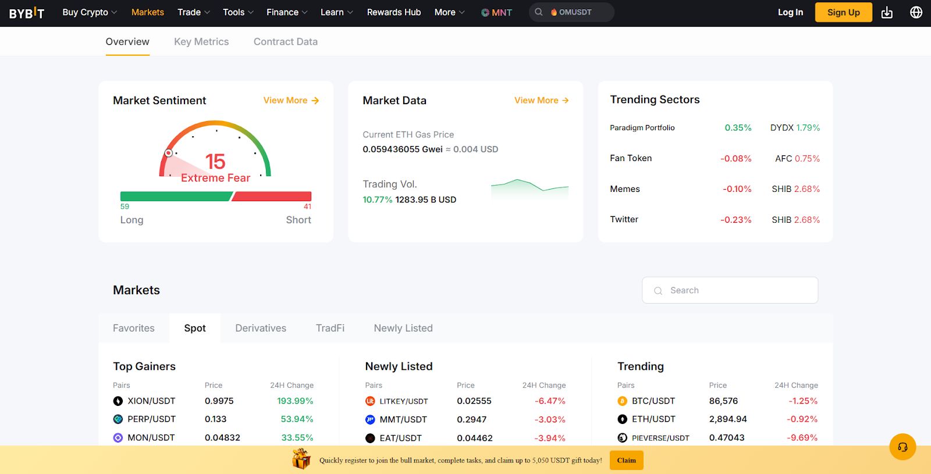Click the MMT coin icon
Screen dimensions: 931x474
tap(370, 419)
